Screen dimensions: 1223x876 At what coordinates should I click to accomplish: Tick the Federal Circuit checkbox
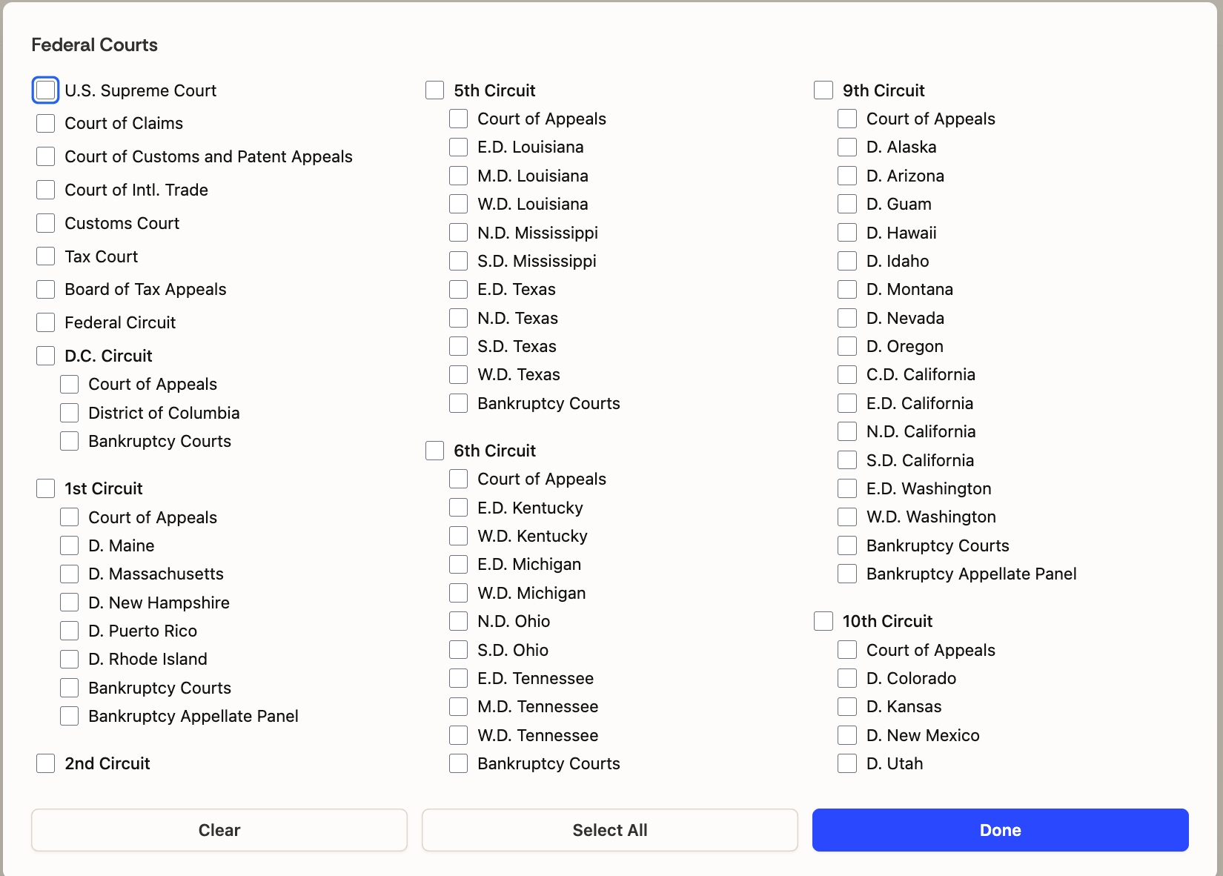[x=46, y=322]
